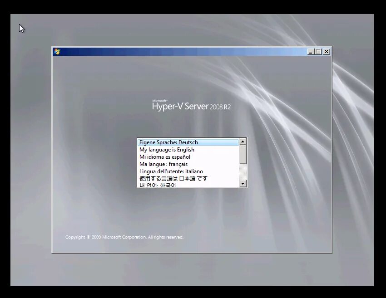Select the Korean language entry

click(188, 185)
